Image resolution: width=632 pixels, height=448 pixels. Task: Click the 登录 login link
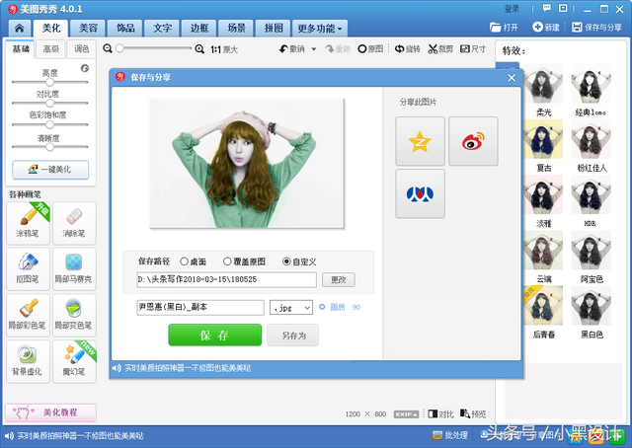tap(512, 9)
